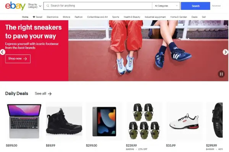Image resolution: width=229 pixels, height=152 pixels.
Task: Open the MacBook deal at $899.00
Action: click(x=24, y=121)
